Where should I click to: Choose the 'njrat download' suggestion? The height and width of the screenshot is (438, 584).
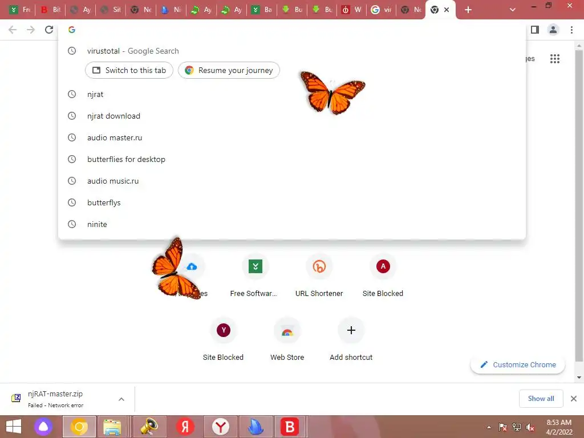pos(292,116)
